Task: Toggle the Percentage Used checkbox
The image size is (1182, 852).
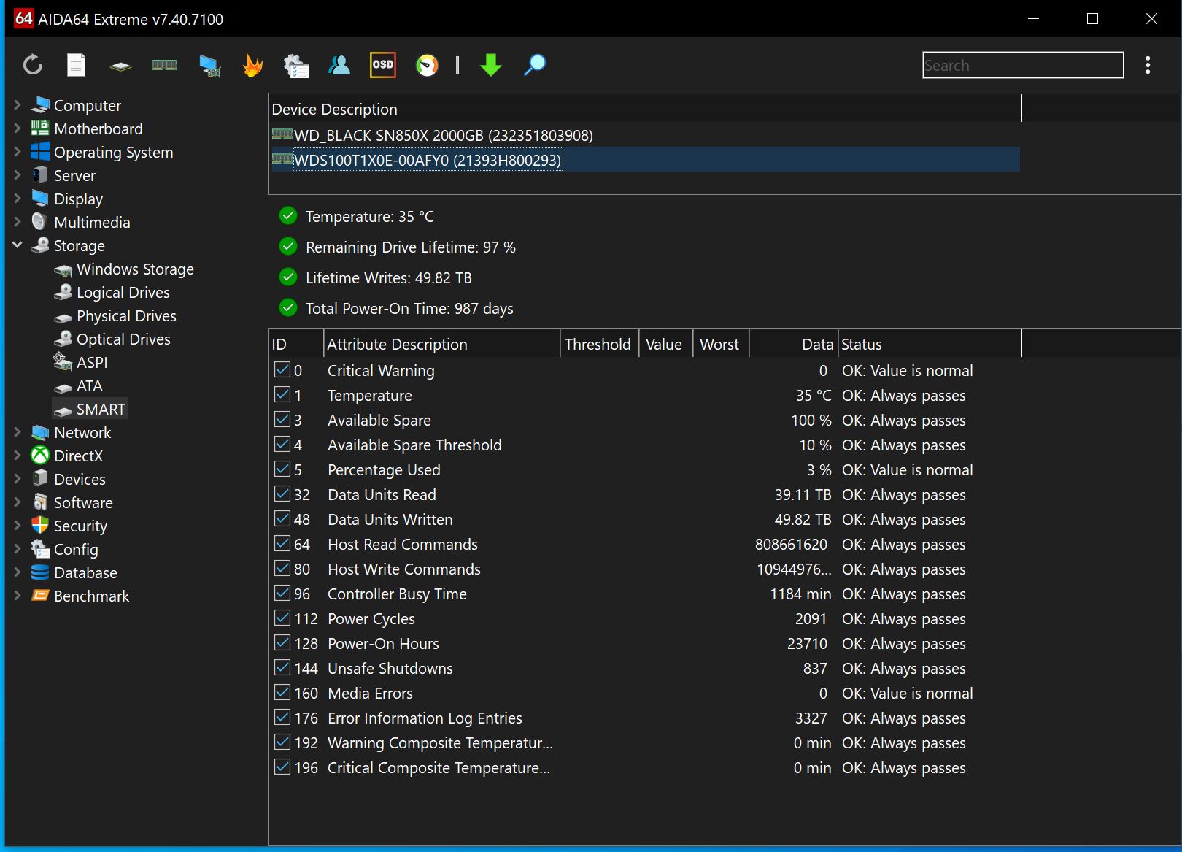Action: [x=282, y=469]
